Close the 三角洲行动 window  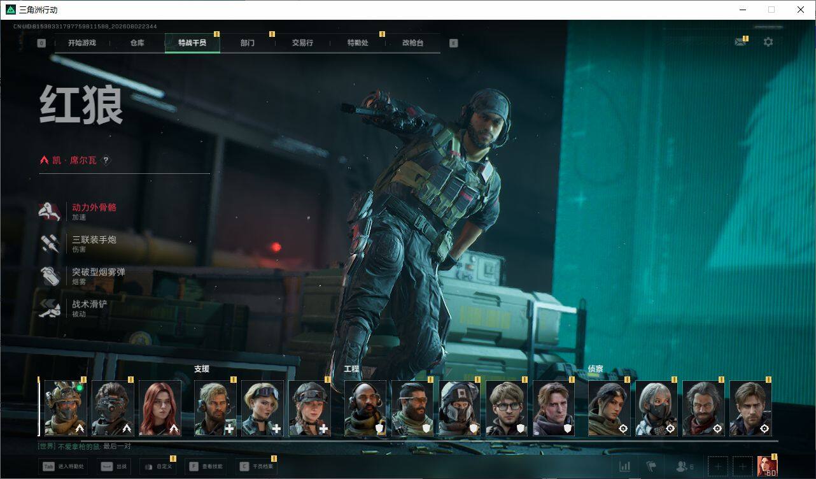[801, 10]
